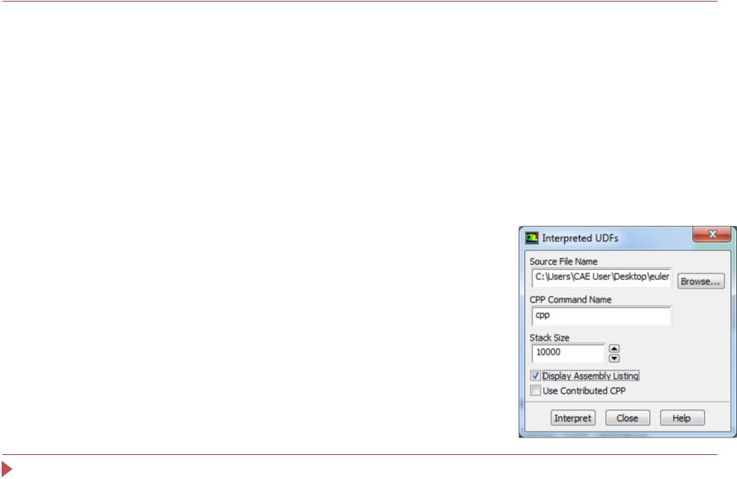Increase Stack Size with up arrow
Viewport: 737px width, 479px height.
coord(614,349)
